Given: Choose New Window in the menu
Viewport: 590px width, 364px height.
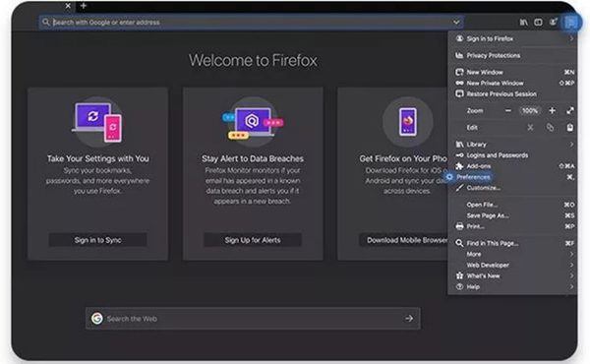Looking at the screenshot, I should 512,72.
